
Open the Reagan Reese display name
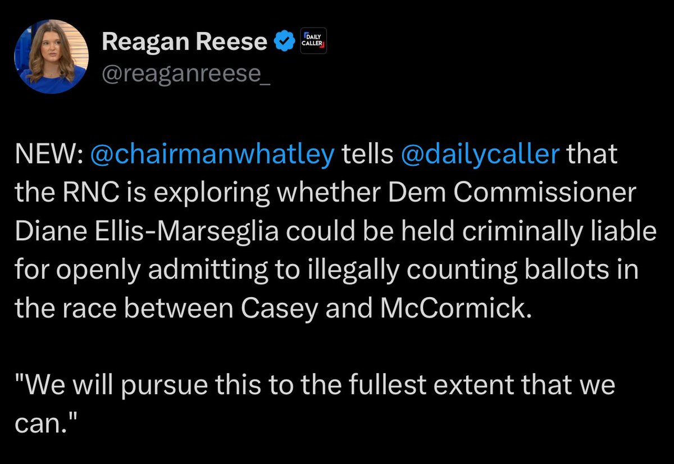pyautogui.click(x=185, y=42)
